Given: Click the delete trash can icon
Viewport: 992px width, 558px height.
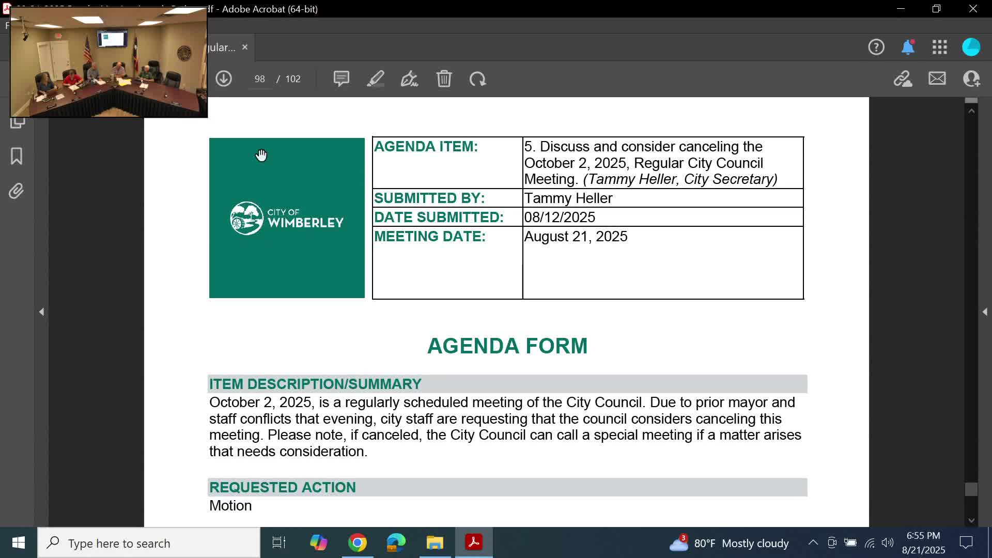Looking at the screenshot, I should pyautogui.click(x=444, y=79).
